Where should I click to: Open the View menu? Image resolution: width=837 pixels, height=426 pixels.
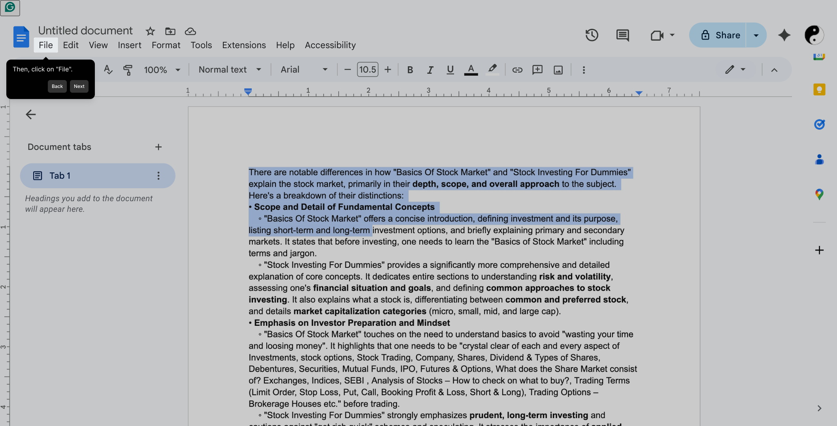pyautogui.click(x=98, y=45)
